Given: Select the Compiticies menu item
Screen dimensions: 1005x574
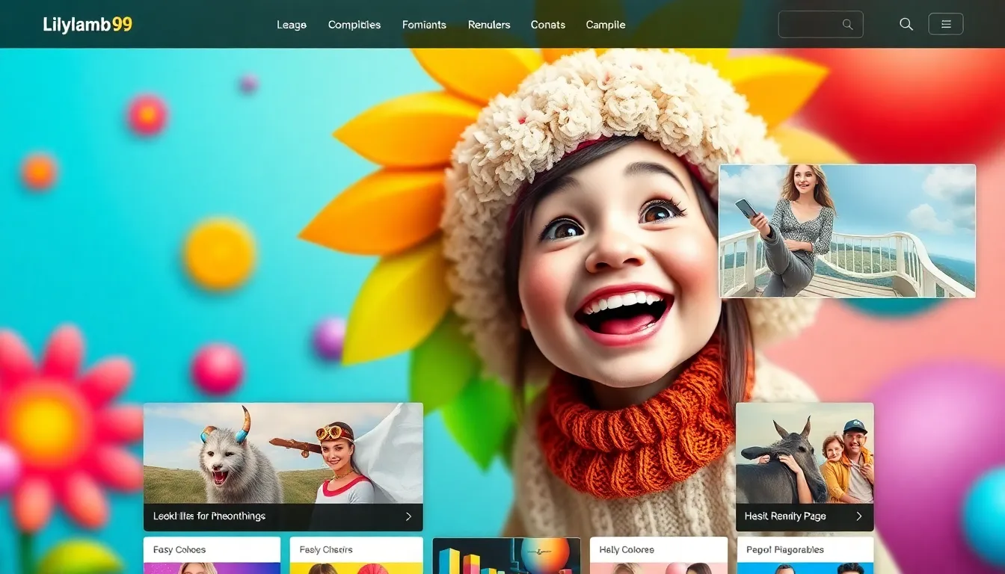Looking at the screenshot, I should click(354, 25).
